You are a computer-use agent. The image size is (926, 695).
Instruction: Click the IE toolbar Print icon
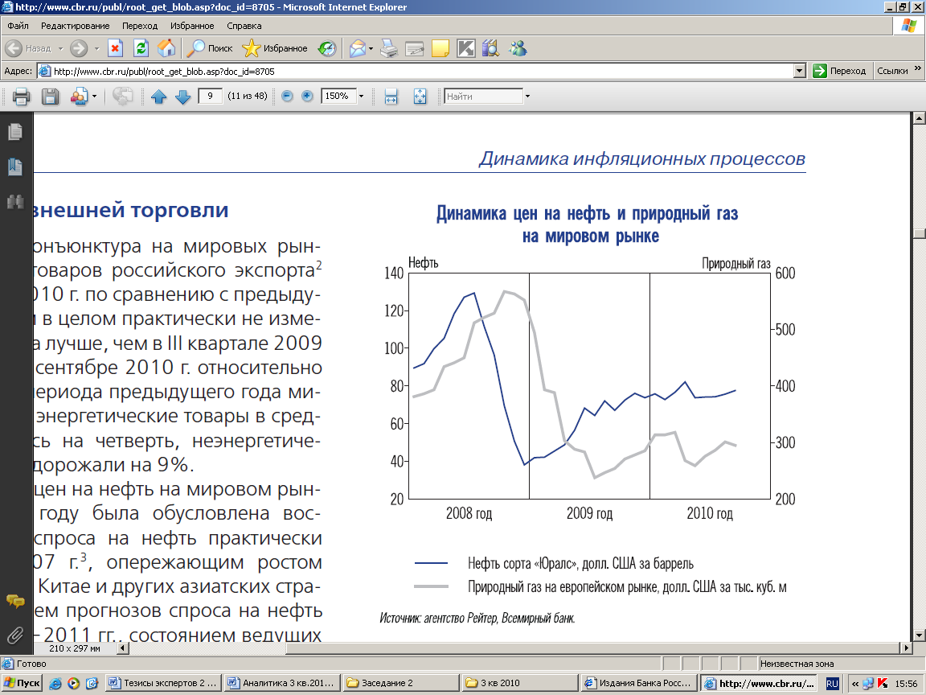click(x=388, y=48)
